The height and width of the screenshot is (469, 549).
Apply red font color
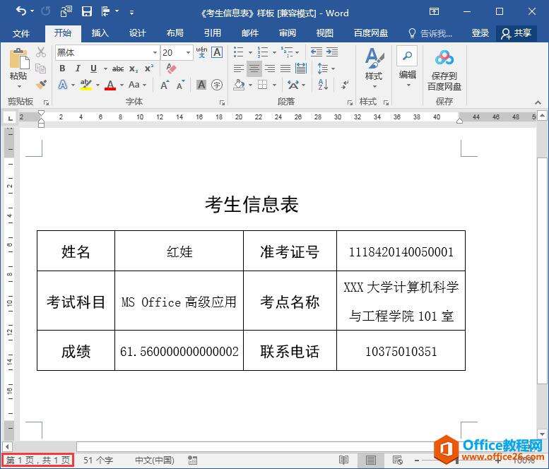(110, 85)
